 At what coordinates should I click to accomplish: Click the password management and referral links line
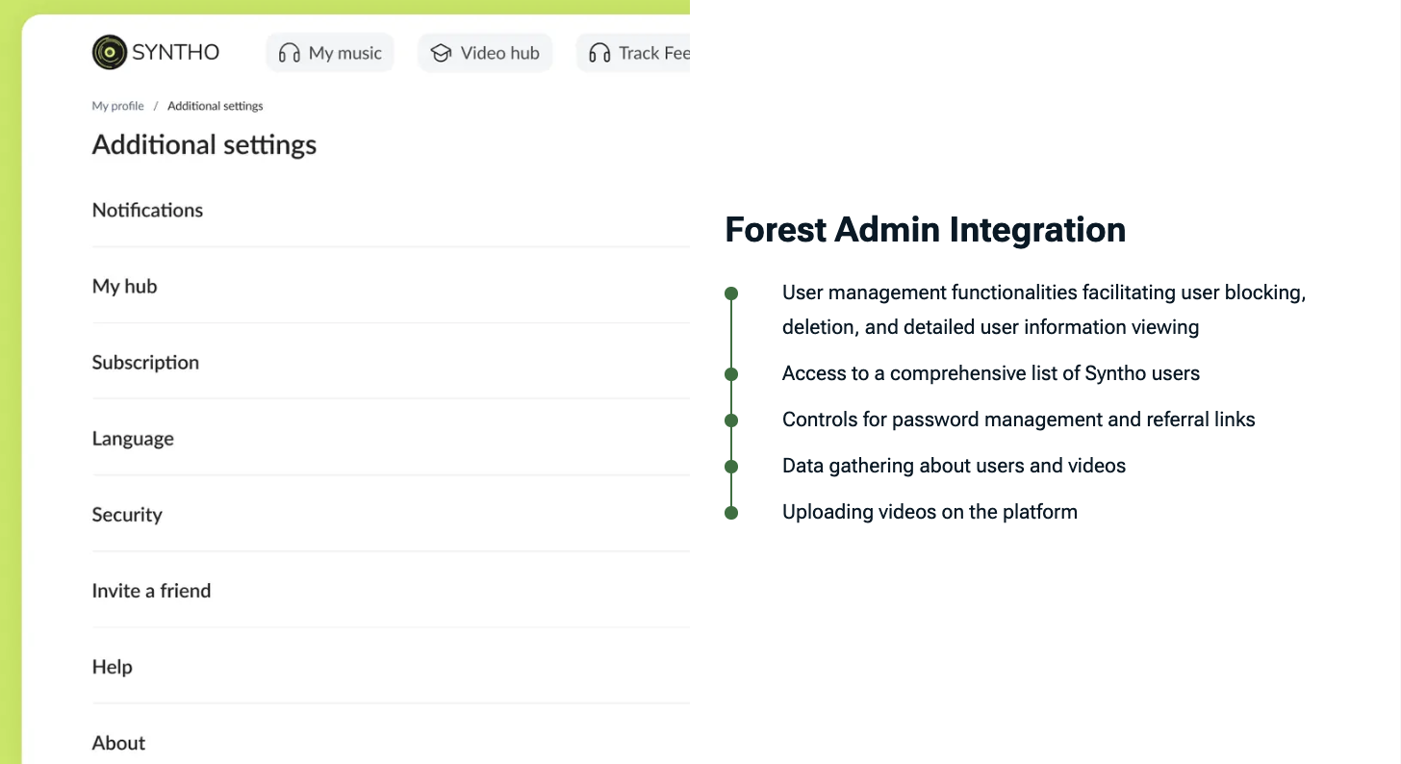click(1018, 420)
